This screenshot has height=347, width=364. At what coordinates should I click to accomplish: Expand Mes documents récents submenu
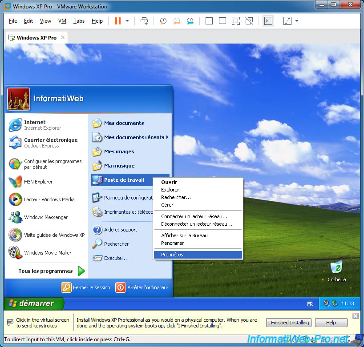coord(130,137)
